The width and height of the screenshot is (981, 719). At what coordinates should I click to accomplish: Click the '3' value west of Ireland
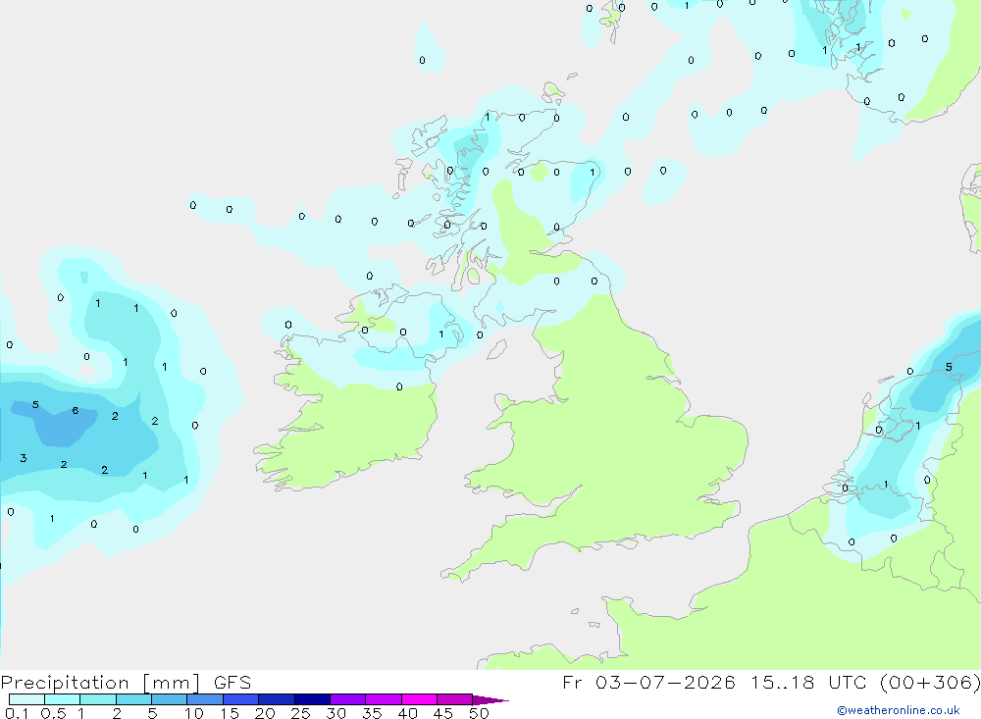24,458
